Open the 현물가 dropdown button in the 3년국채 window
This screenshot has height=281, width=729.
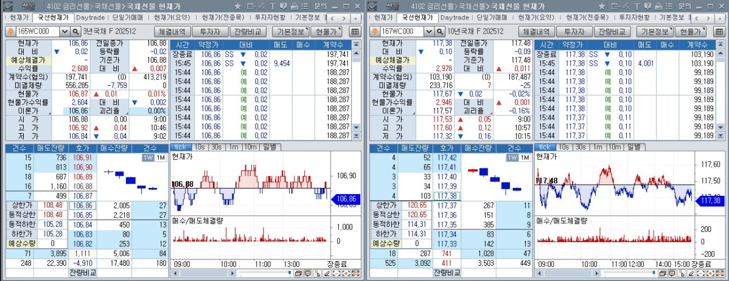pos(326,32)
